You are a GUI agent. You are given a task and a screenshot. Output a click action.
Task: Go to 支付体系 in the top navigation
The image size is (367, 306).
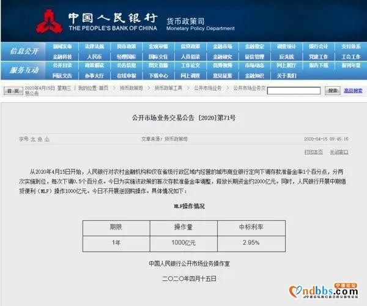350,47
